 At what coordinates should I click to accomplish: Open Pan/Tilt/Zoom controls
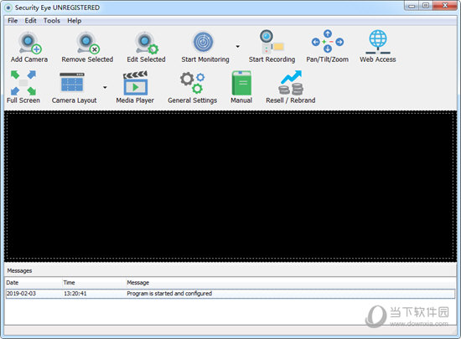(x=327, y=47)
